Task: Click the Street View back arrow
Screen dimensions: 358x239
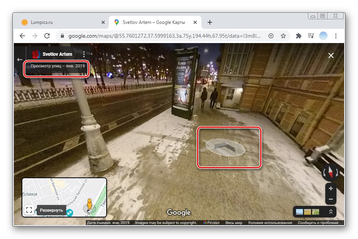Action: tap(20, 60)
